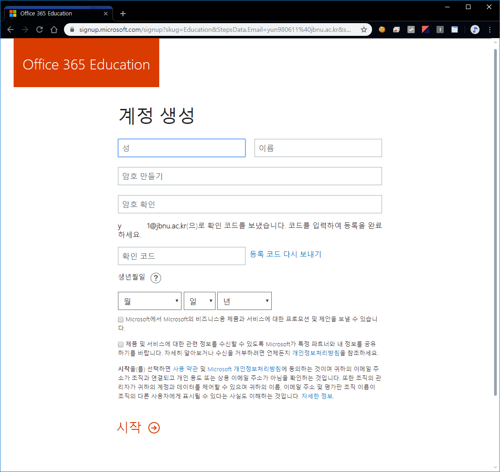Click the vertical page scrollbar
The width and height of the screenshot is (500, 472).
[495, 222]
